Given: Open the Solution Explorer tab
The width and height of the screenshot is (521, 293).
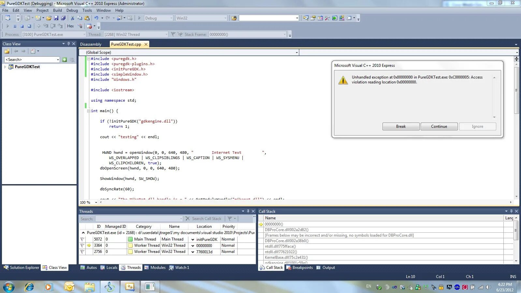Looking at the screenshot, I should 22,268.
